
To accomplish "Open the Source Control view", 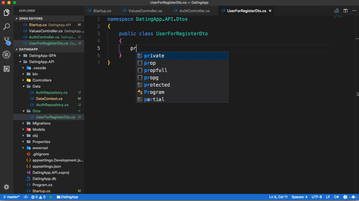I will click(6, 41).
